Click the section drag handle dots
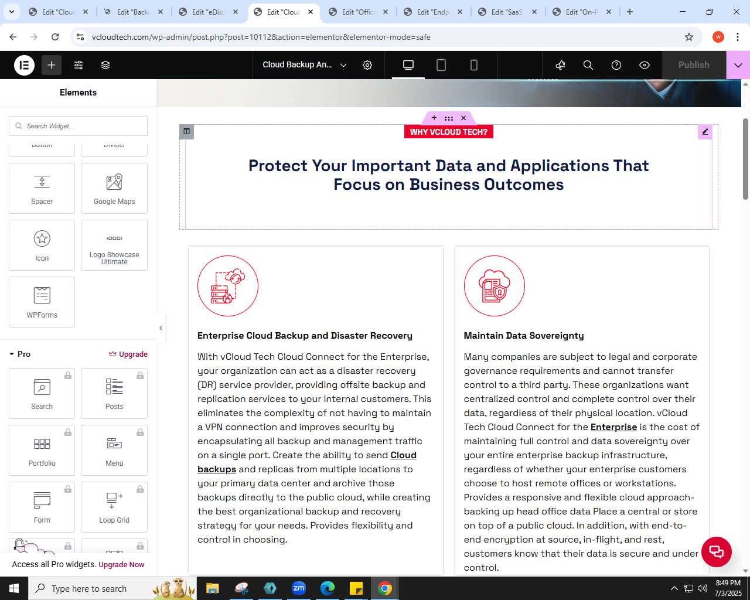This screenshot has width=750, height=600. pos(449,118)
